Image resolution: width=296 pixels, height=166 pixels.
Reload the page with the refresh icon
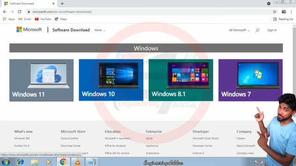pyautogui.click(x=19, y=12)
